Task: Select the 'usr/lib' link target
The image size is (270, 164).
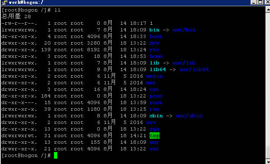Action: click(184, 63)
